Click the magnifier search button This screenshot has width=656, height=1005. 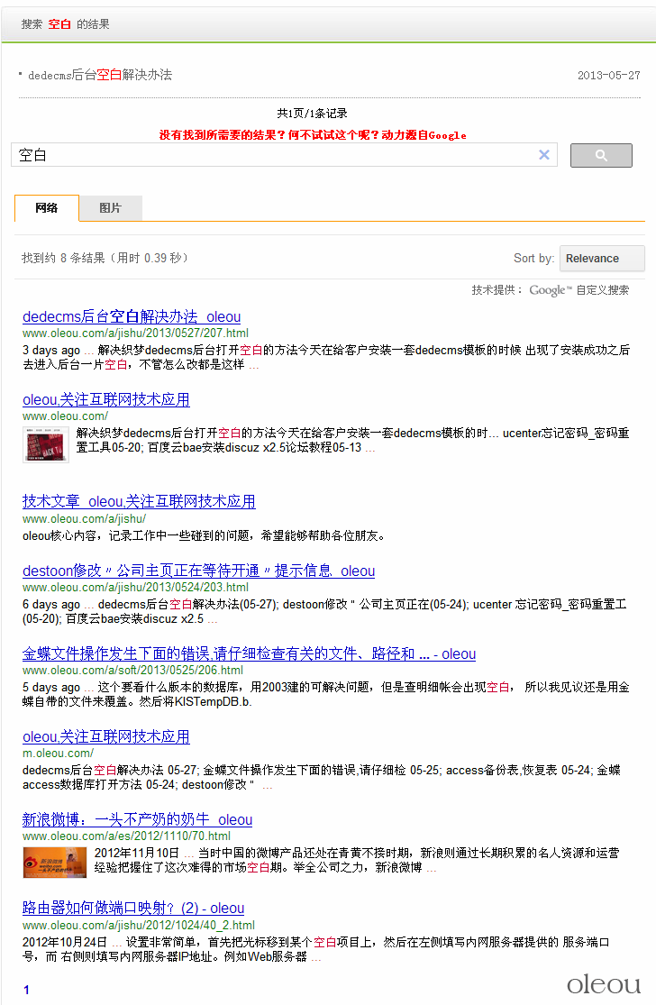pos(601,155)
